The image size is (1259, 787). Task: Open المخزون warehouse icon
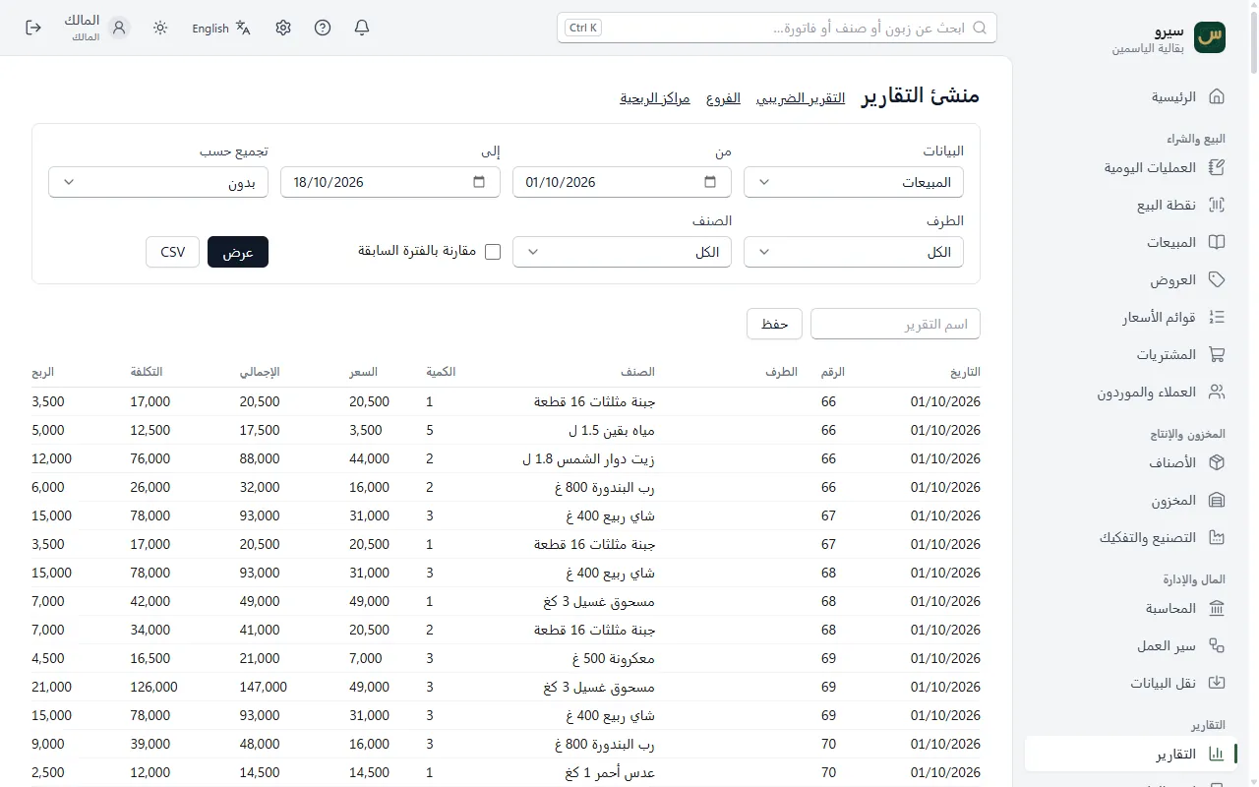pyautogui.click(x=1217, y=500)
